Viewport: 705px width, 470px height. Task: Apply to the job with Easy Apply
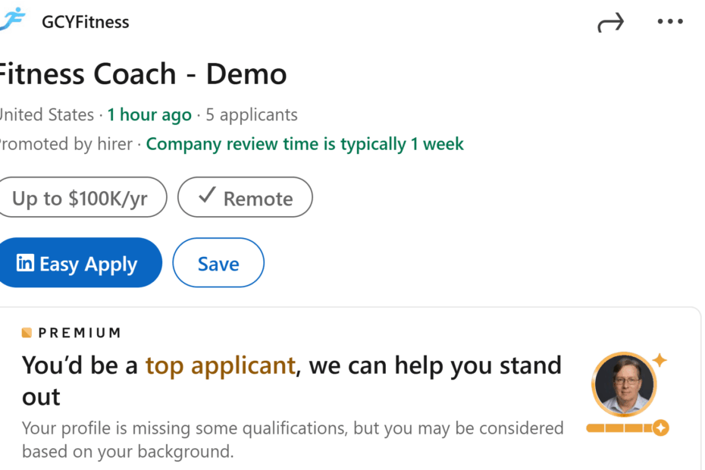[80, 262]
